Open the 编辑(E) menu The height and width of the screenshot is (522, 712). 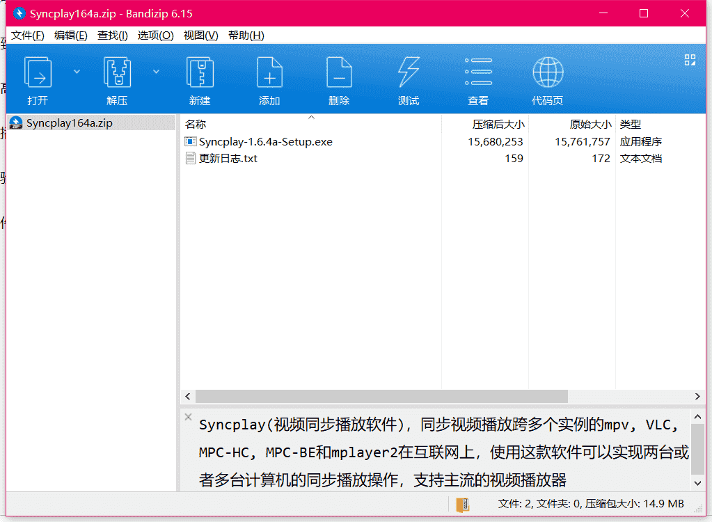pos(71,35)
